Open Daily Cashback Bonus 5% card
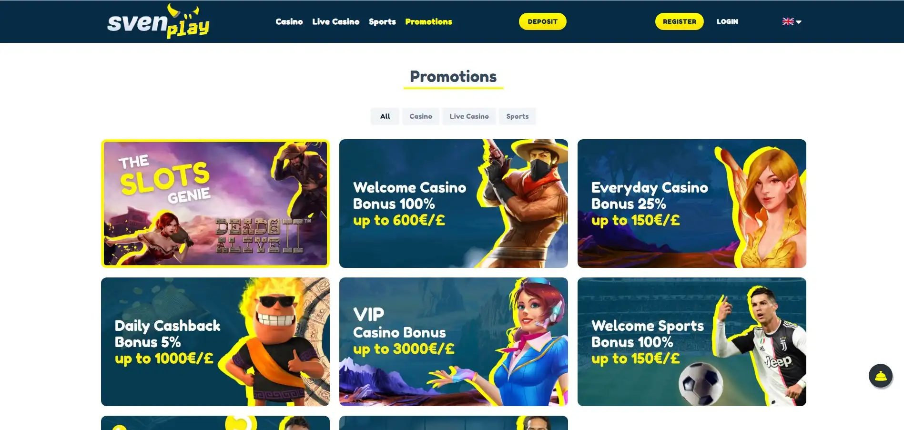The height and width of the screenshot is (430, 904). point(215,342)
